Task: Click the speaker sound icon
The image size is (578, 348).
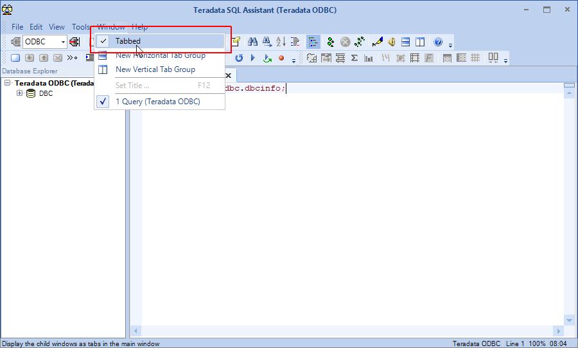Action: tap(392, 42)
